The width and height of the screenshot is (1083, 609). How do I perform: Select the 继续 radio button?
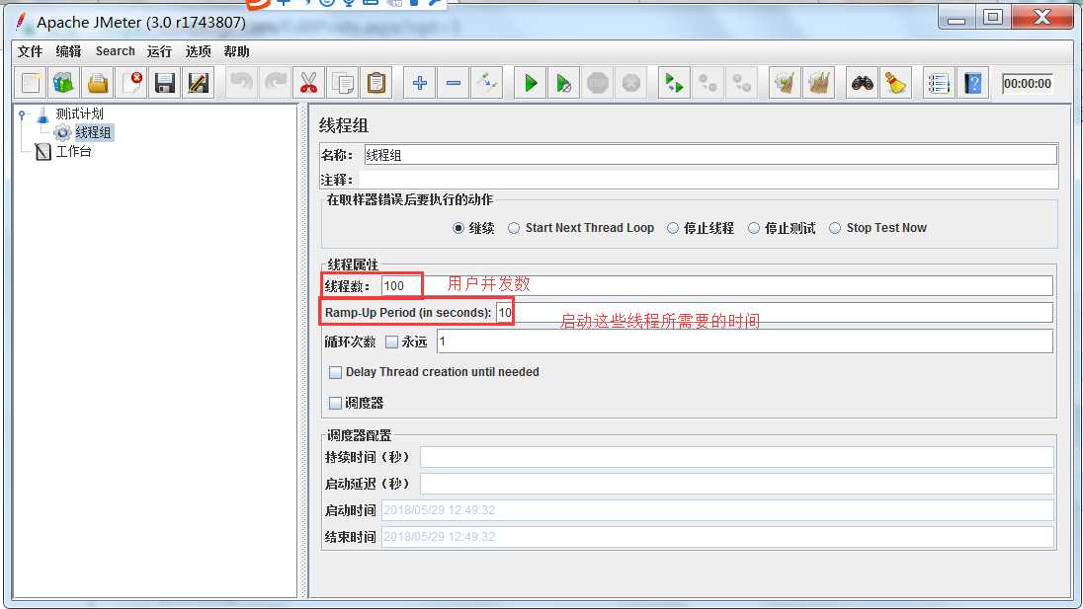point(458,228)
